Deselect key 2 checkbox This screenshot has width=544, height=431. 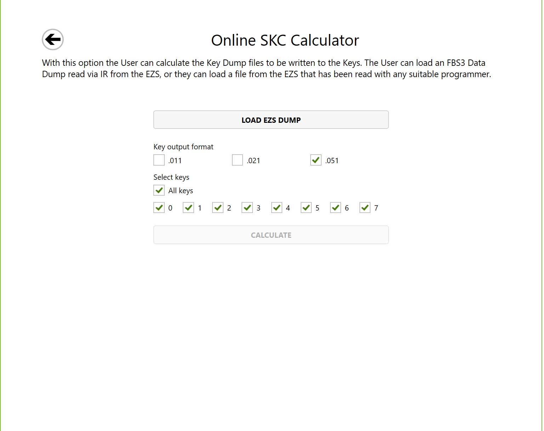coord(218,208)
